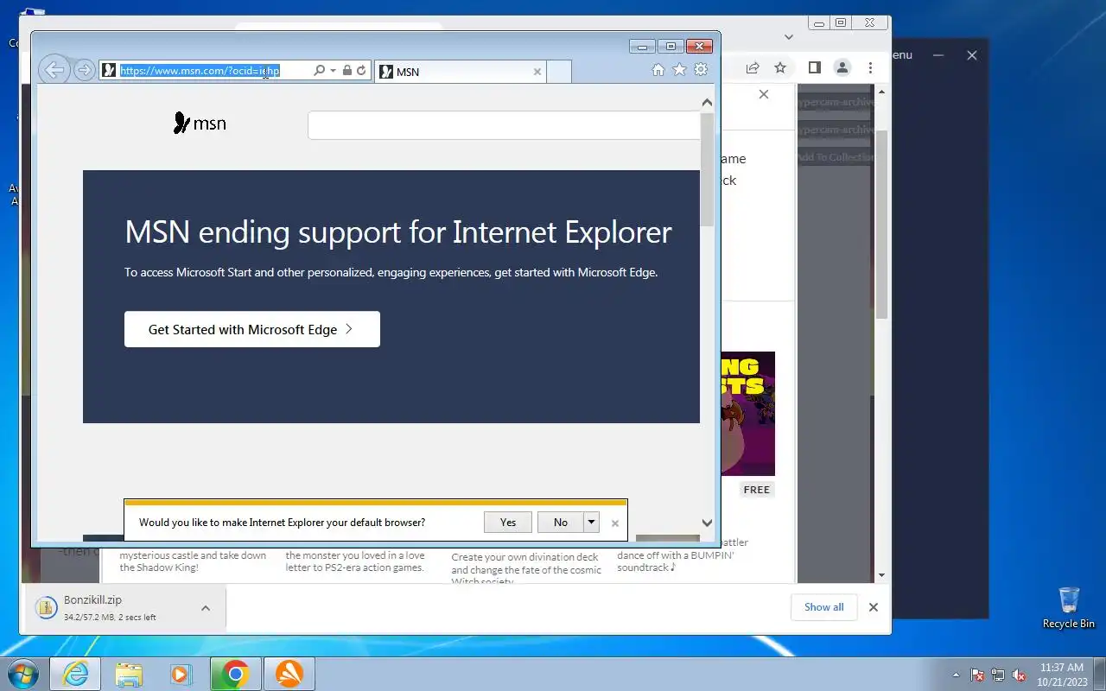Screen dimensions: 1106x691
Task: Close the popup panel in Chrome page
Action: (x=764, y=94)
